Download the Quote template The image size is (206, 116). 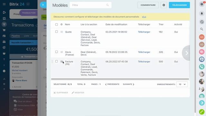point(144,32)
